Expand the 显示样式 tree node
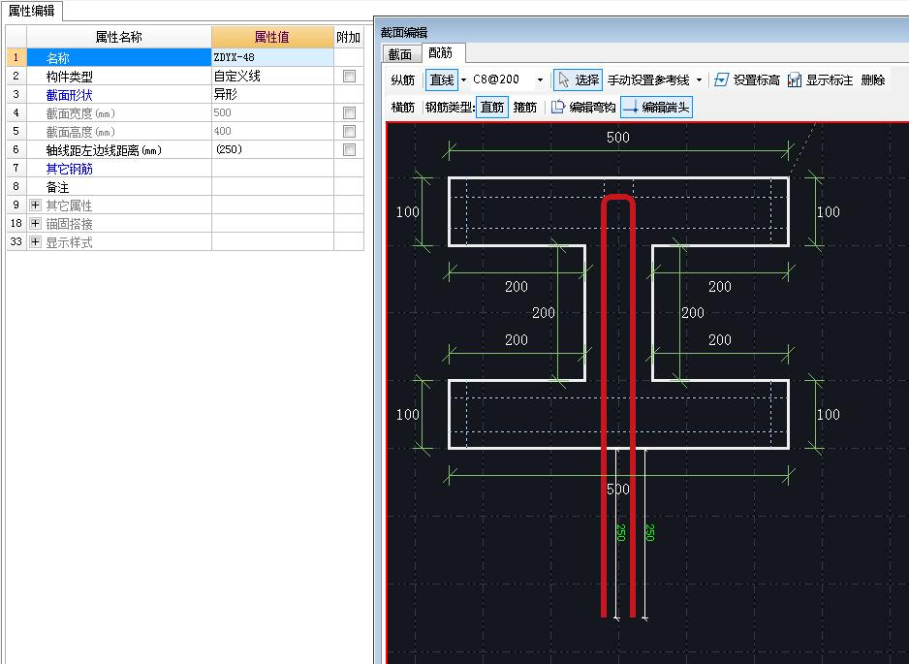This screenshot has height=664, width=909. pyautogui.click(x=35, y=241)
